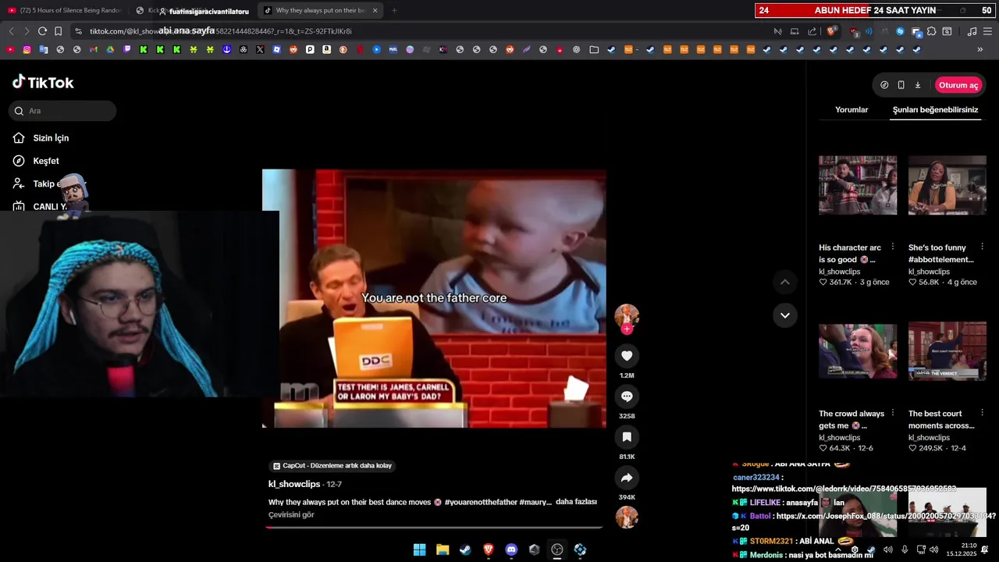Open the Gmail bookmark
Screen dimensions: 999x562
tap(94, 49)
